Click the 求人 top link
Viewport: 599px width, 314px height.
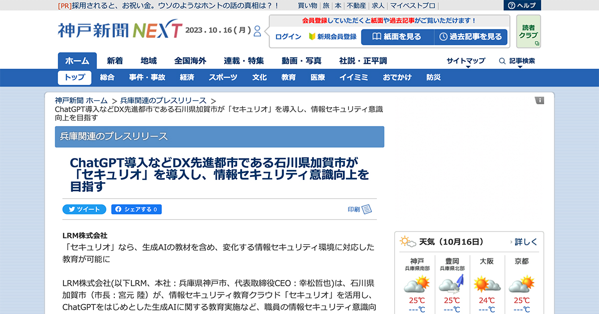pos(378,5)
